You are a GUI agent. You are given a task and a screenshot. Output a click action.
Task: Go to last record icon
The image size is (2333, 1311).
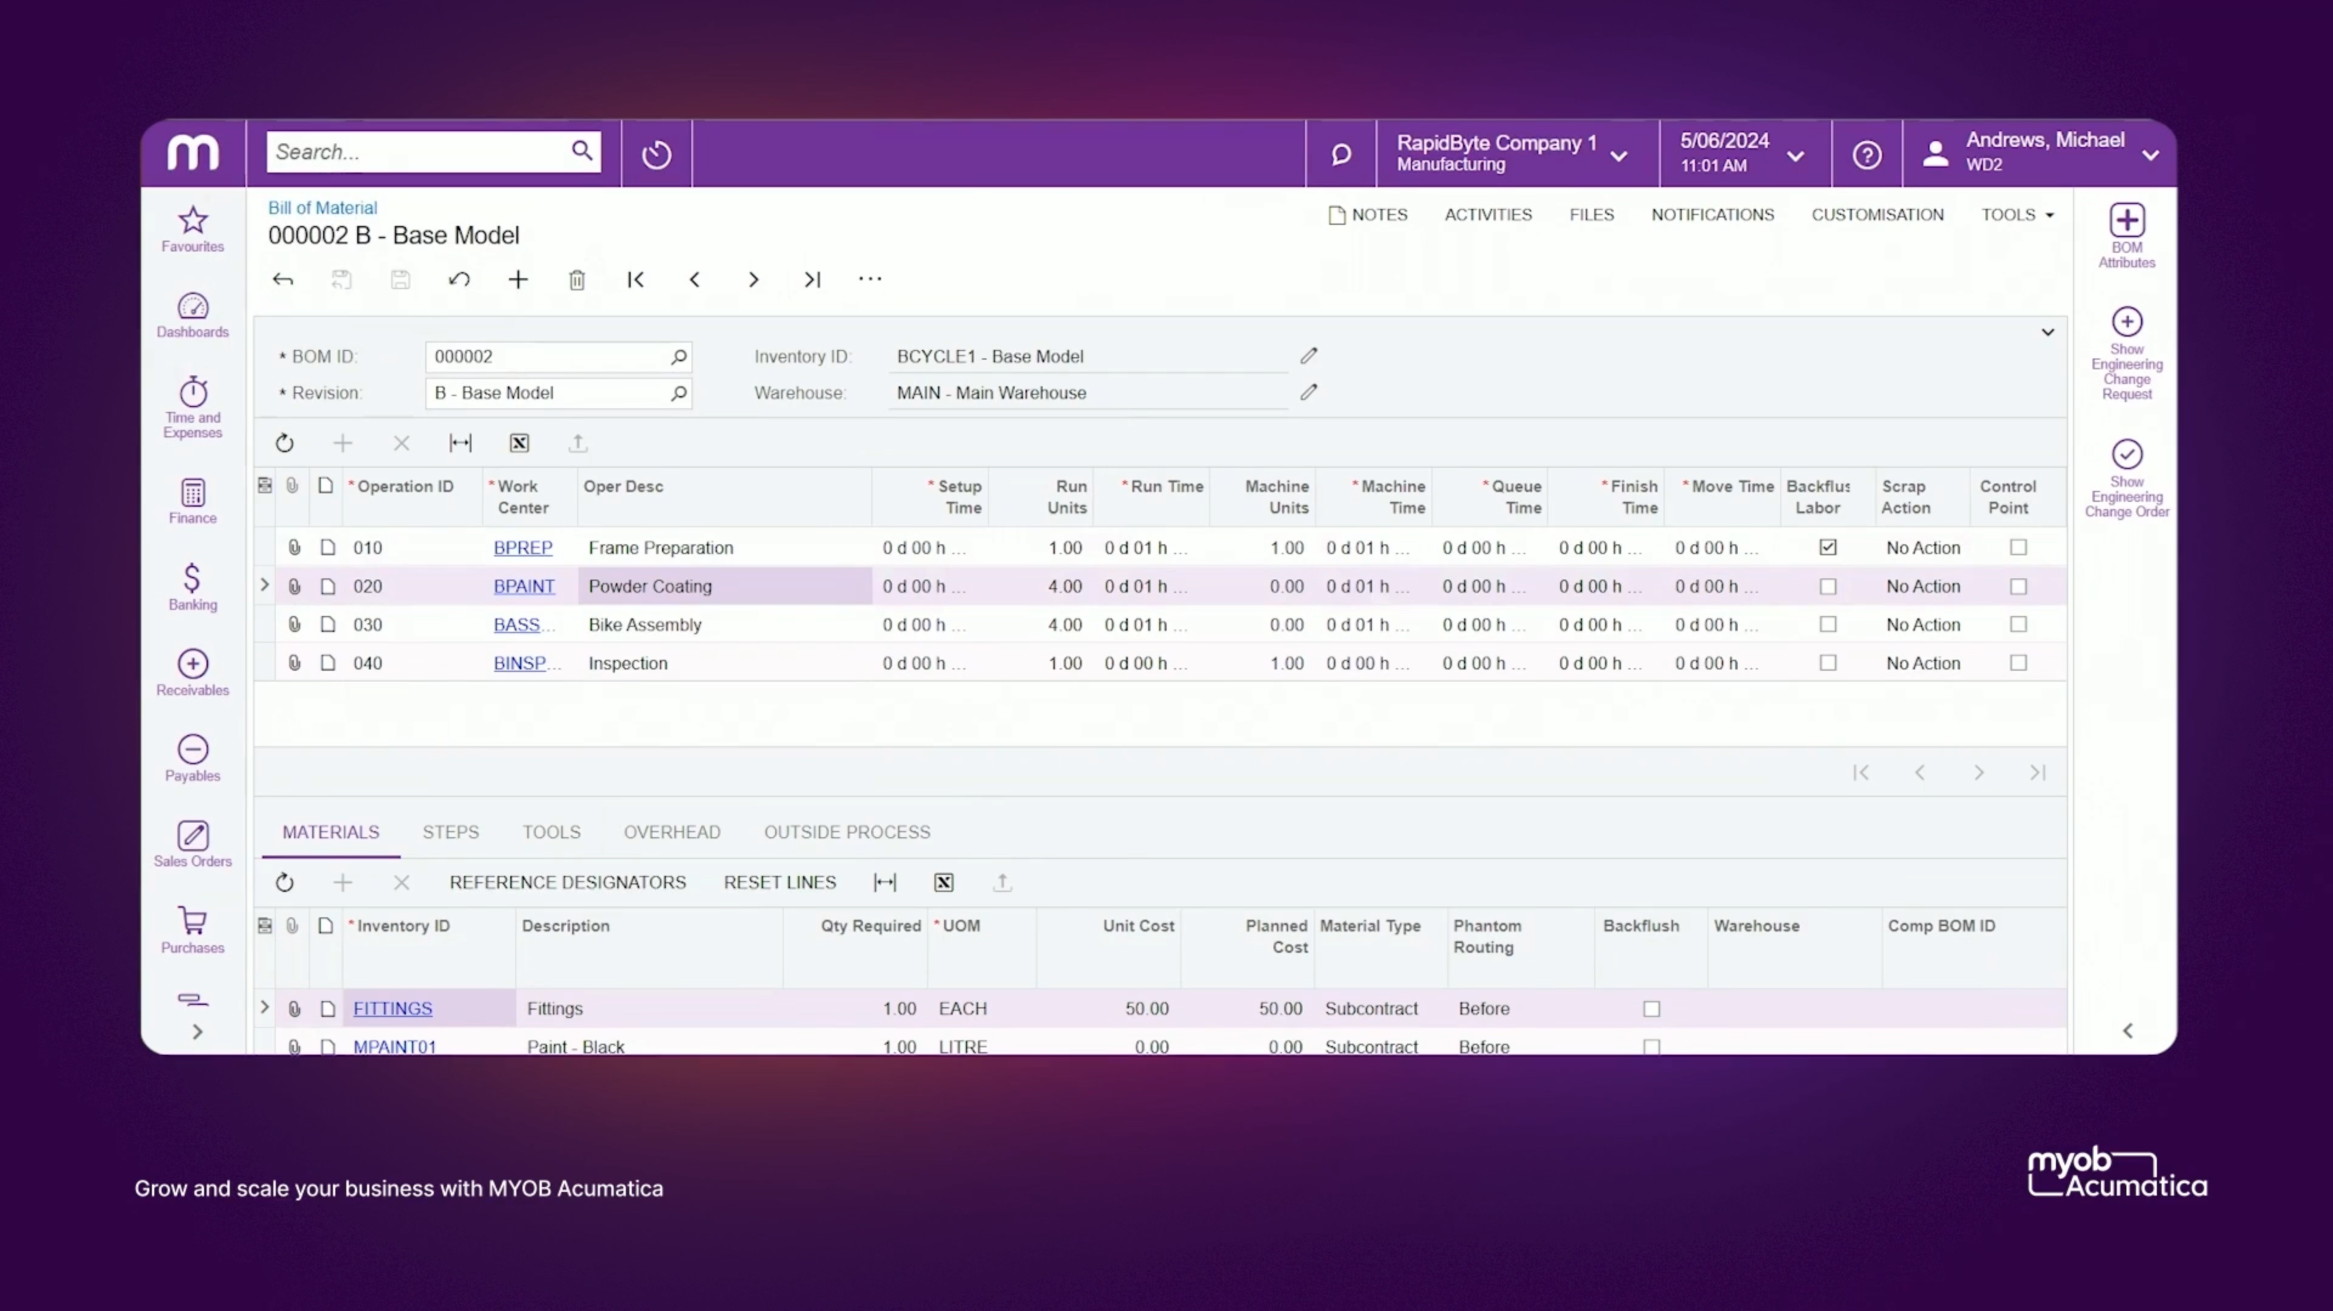[812, 280]
